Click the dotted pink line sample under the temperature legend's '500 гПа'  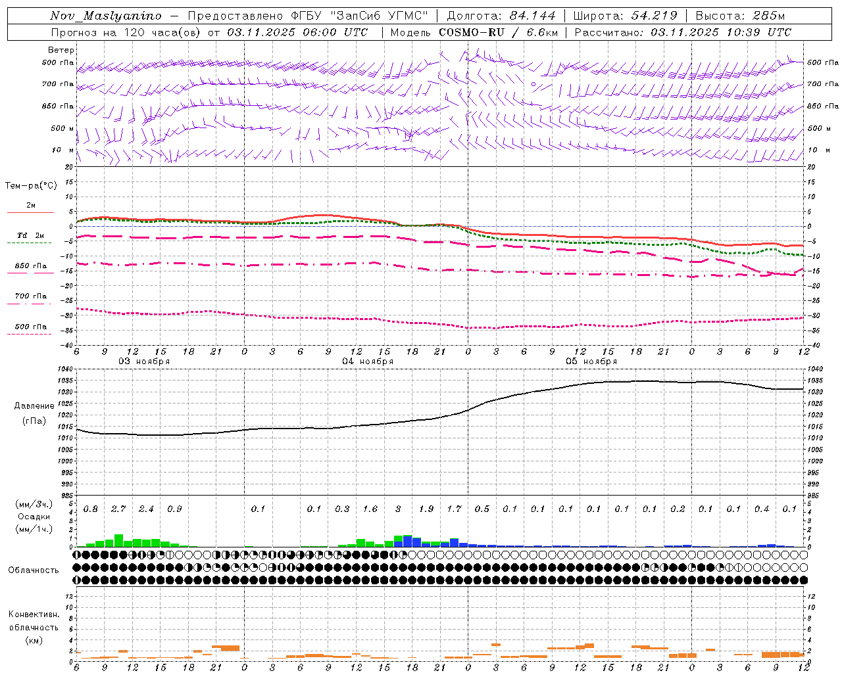coord(30,334)
